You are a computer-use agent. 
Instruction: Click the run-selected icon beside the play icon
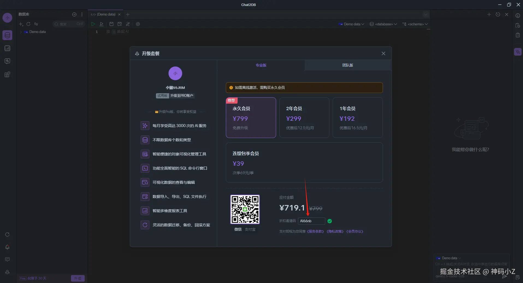pos(102,24)
